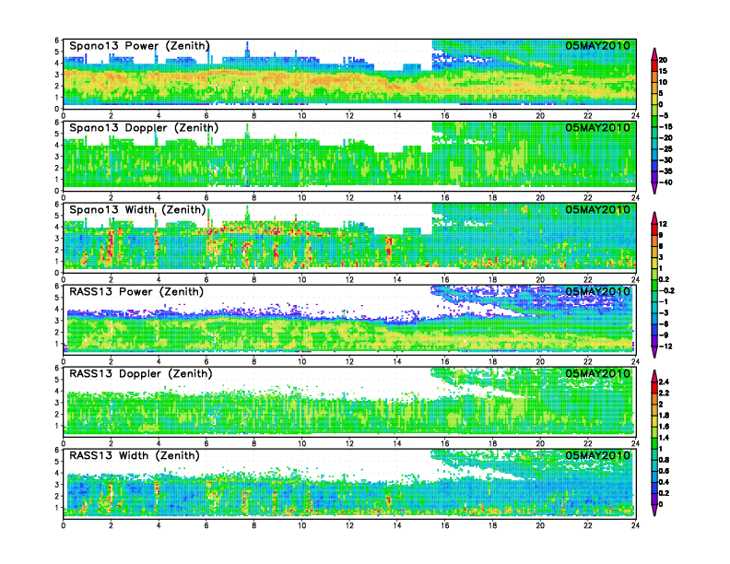Screen dimensions: 730x564
Task: Click the "-25" label on the power colorbar
Action: 665,149
